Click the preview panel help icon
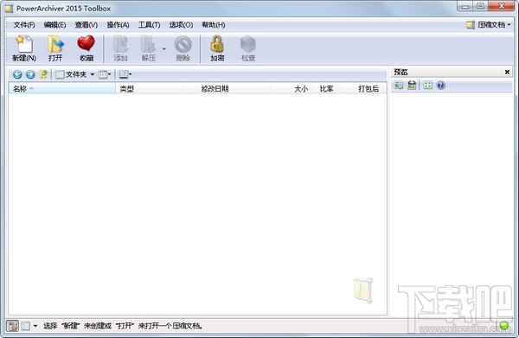Image resolution: width=519 pixels, height=338 pixels. coord(440,86)
